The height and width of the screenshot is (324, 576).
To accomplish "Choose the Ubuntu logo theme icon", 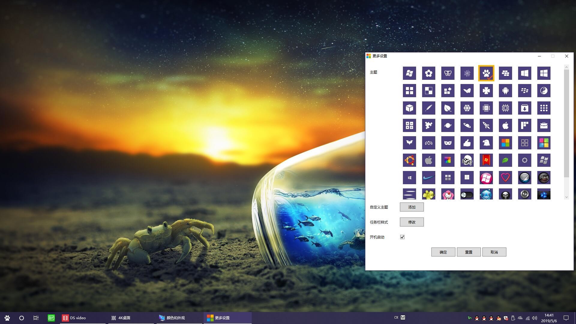I will [x=409, y=160].
